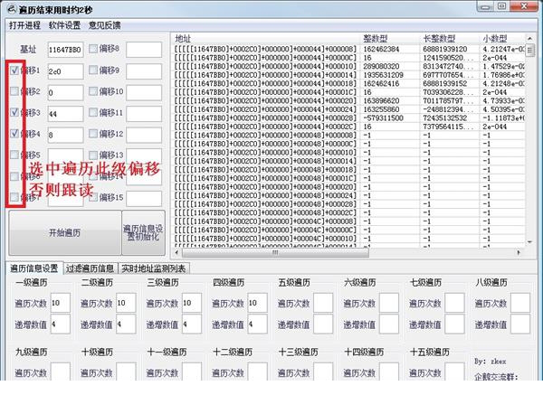The height and width of the screenshot is (395, 543).
Task: Select the row with integer value 163255860
Action: [348, 109]
